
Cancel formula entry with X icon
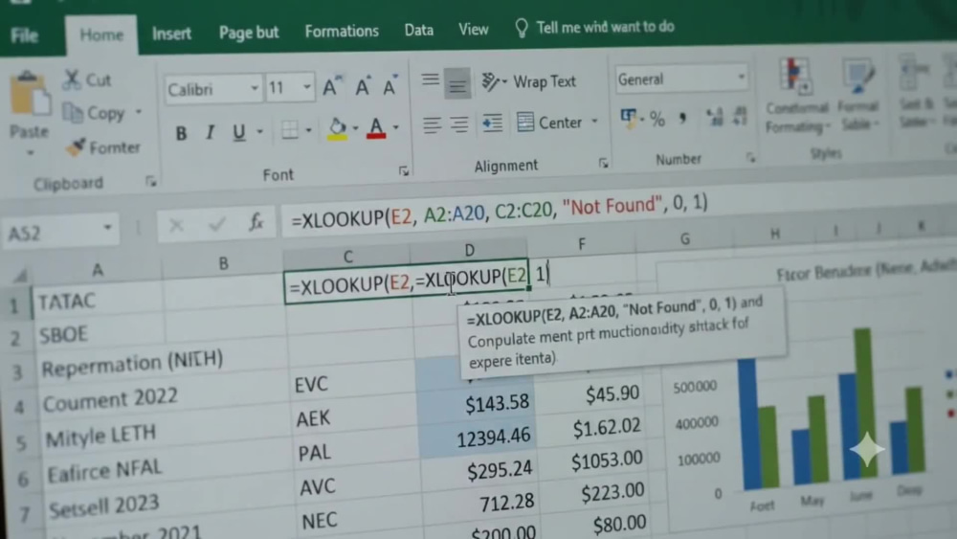click(176, 226)
